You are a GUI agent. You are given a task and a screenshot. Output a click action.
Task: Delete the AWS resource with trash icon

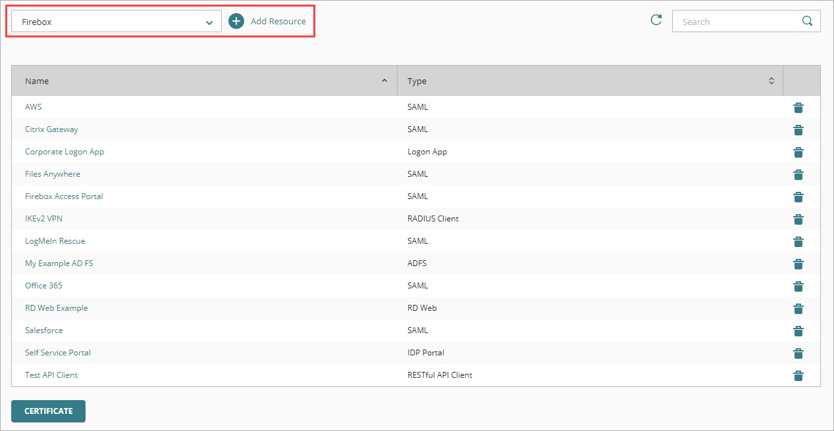click(798, 108)
